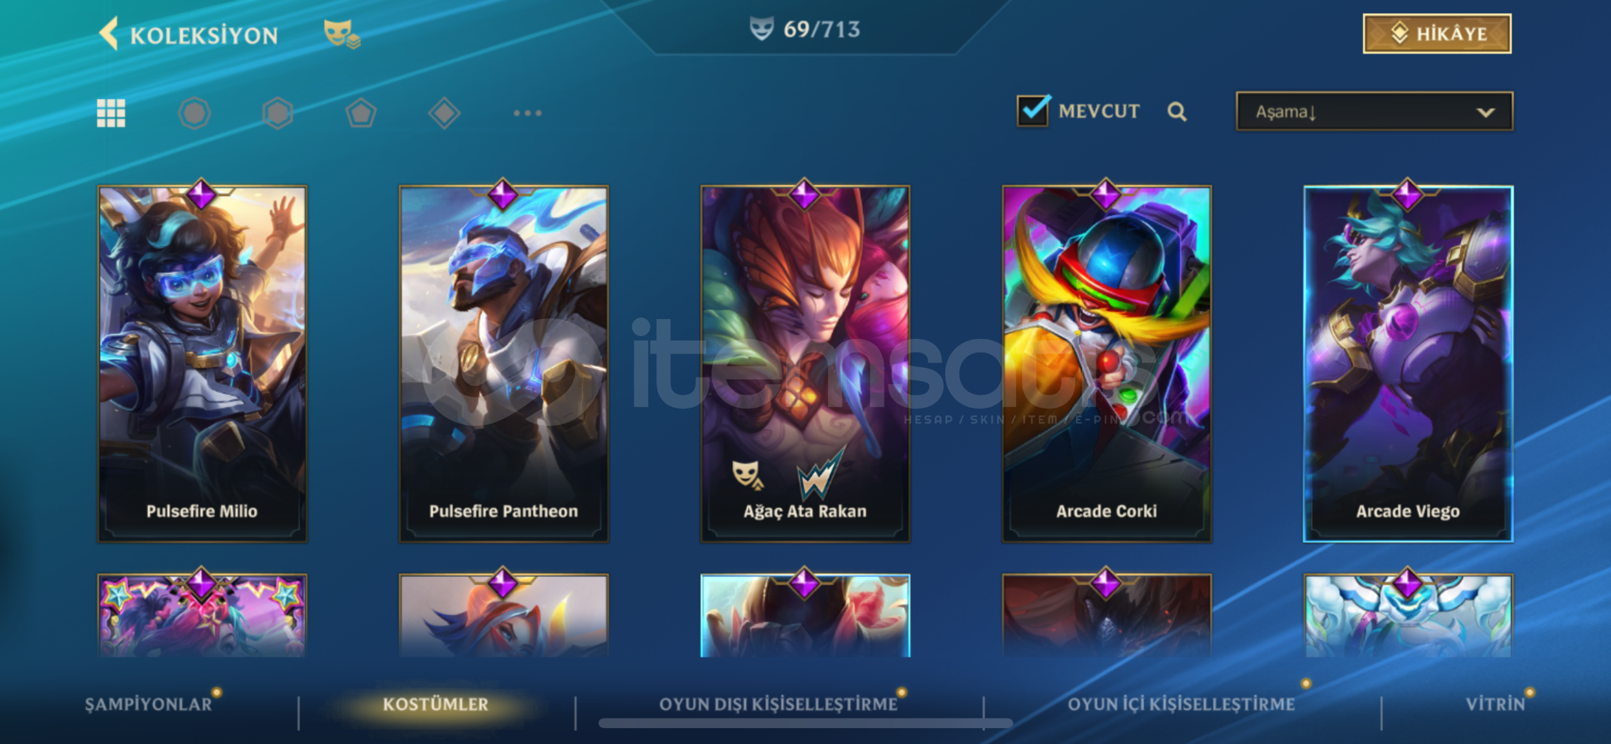The image size is (1611, 744).
Task: Click the search magnifier icon
Action: pos(1177,112)
